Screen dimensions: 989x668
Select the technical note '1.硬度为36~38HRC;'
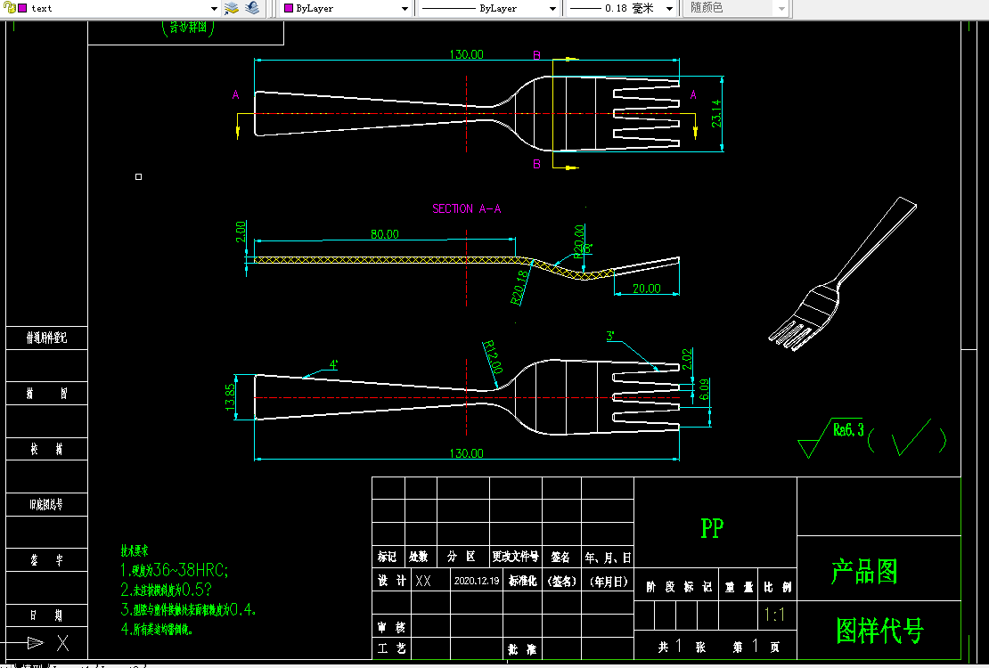175,570
